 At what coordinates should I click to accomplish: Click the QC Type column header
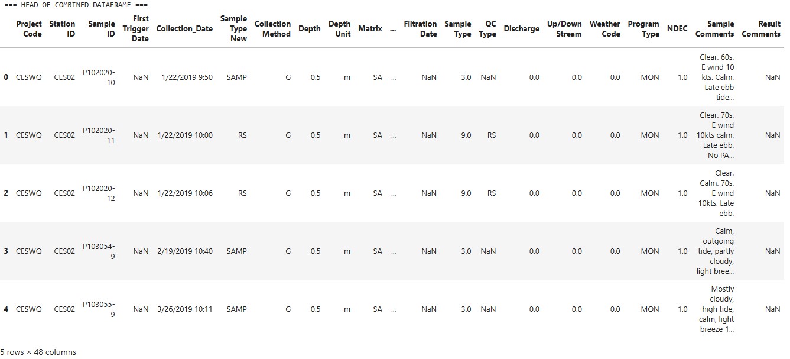[487, 29]
